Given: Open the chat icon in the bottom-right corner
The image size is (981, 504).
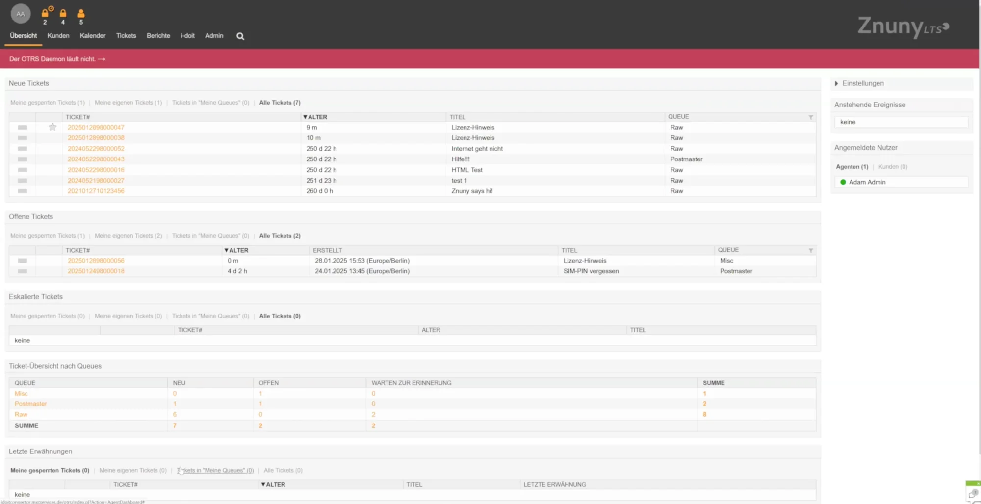Looking at the screenshot, I should point(973,493).
